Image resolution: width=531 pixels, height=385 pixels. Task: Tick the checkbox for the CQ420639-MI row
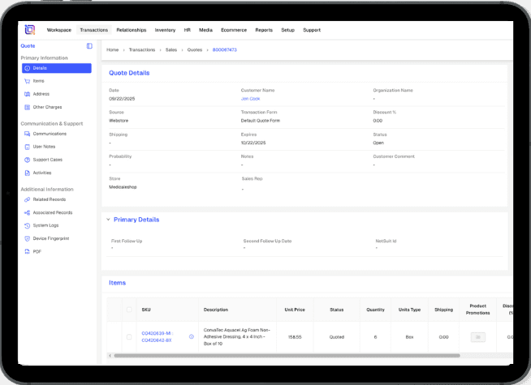[x=128, y=336]
